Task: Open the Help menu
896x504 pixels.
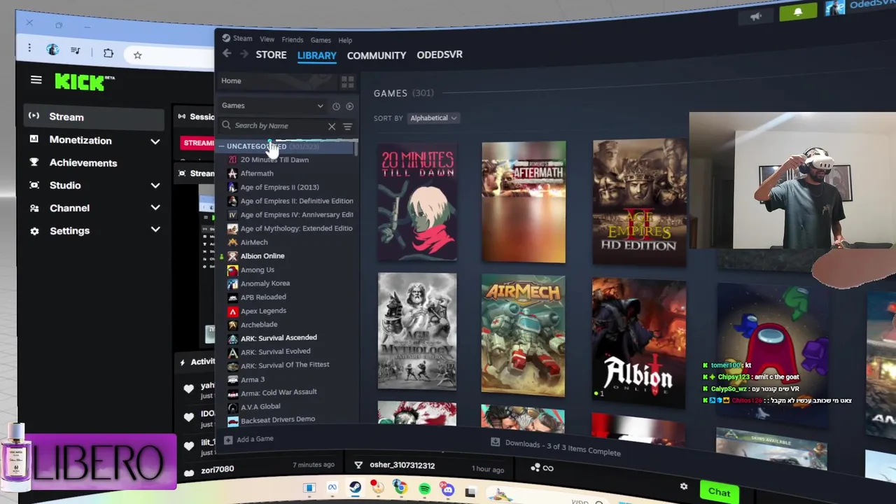Action: tap(345, 41)
